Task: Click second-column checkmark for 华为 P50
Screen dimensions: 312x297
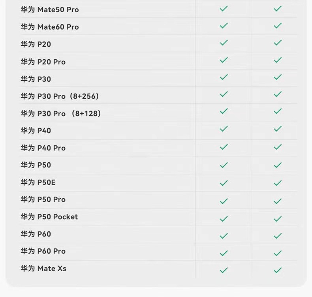Action: (x=278, y=165)
